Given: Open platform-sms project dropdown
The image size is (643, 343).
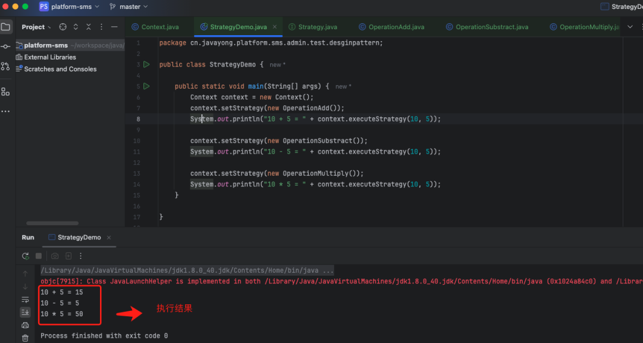Looking at the screenshot, I should point(75,7).
